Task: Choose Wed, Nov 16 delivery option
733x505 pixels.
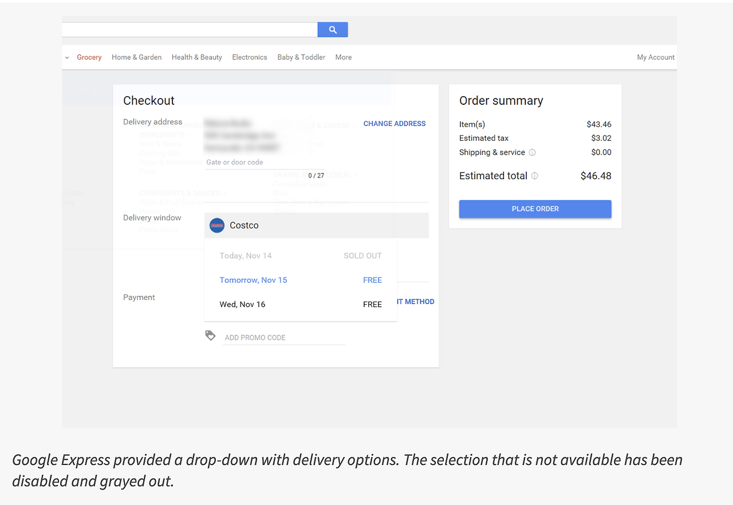Action: (242, 304)
